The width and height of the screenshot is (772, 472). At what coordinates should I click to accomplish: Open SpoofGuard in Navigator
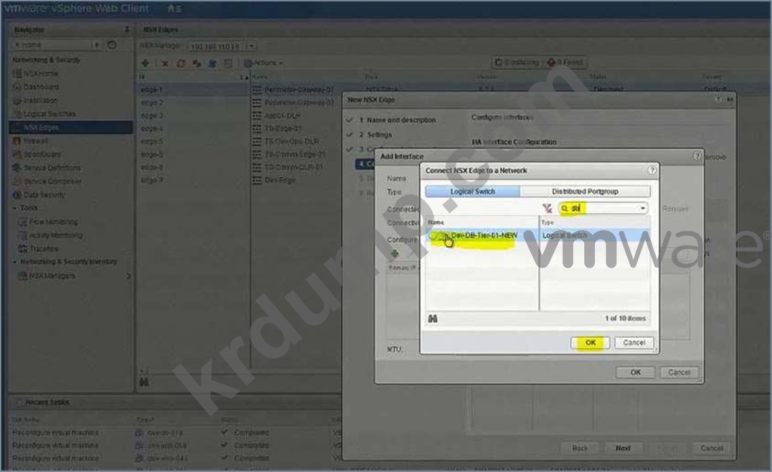click(41, 154)
